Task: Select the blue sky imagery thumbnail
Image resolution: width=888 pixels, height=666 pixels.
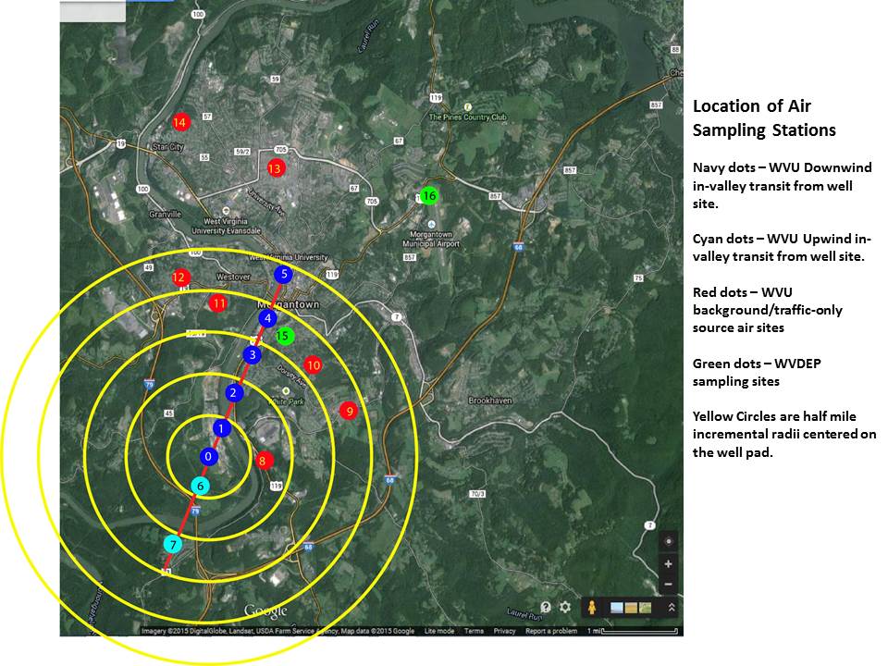Action: coord(617,608)
